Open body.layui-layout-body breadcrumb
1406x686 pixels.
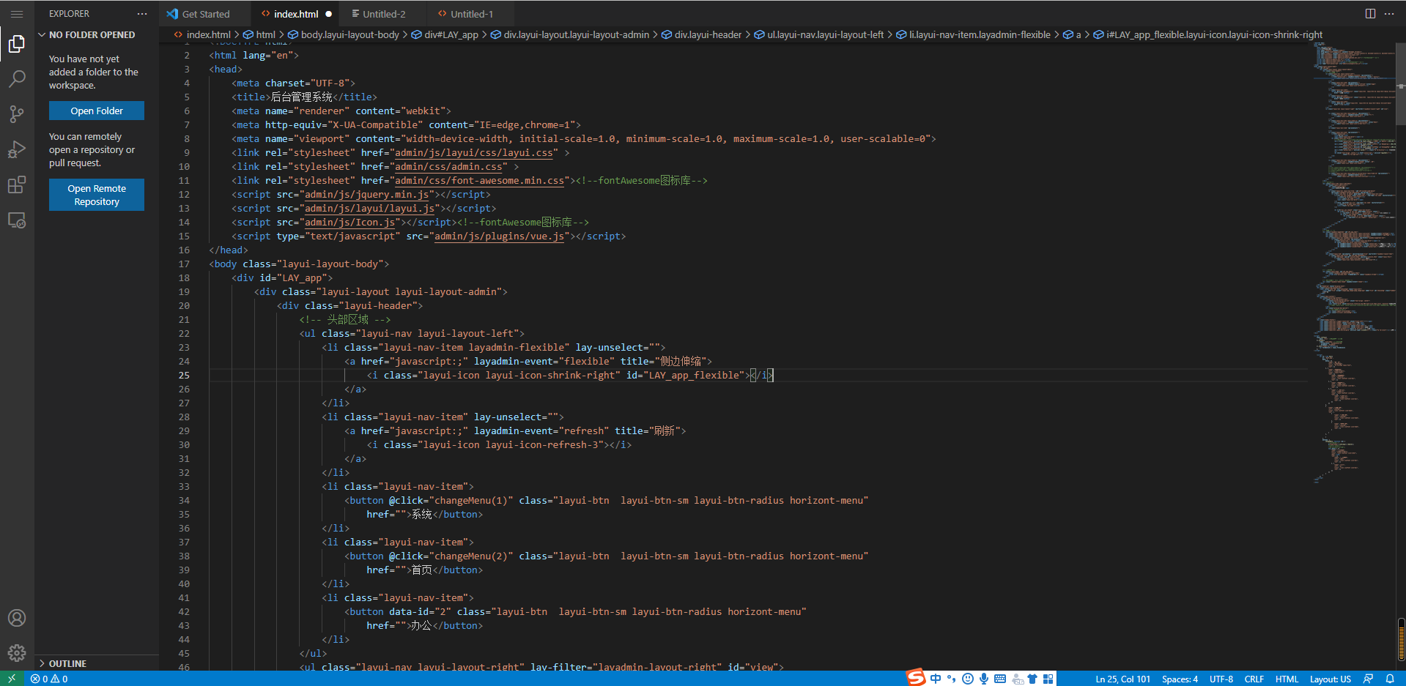344,34
